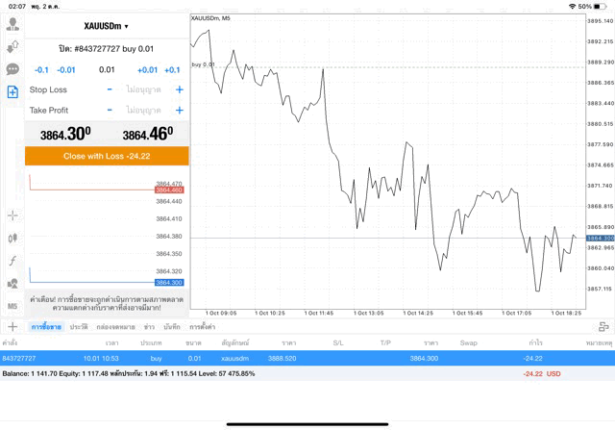Open the indicators f icon
The image size is (615, 430).
tap(12, 261)
